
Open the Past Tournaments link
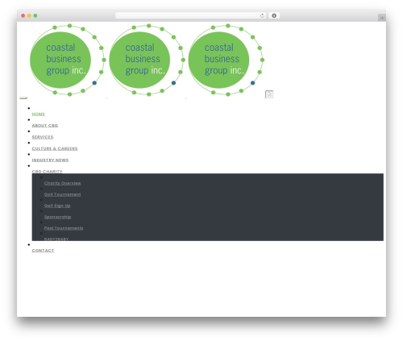click(64, 228)
